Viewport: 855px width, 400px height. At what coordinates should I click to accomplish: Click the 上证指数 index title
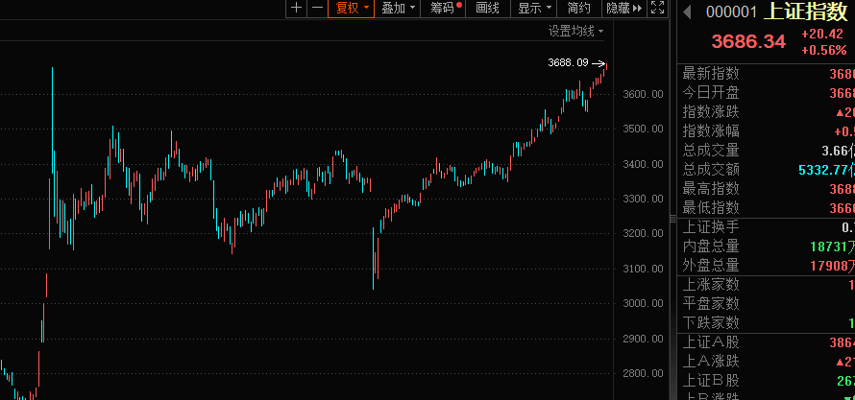point(806,12)
